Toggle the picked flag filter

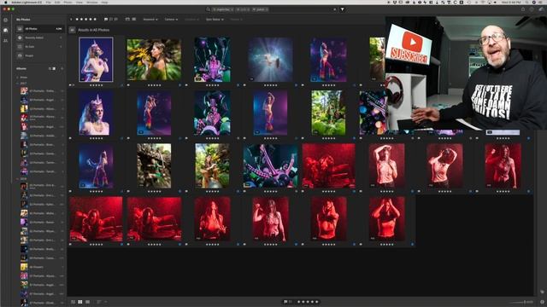106,20
